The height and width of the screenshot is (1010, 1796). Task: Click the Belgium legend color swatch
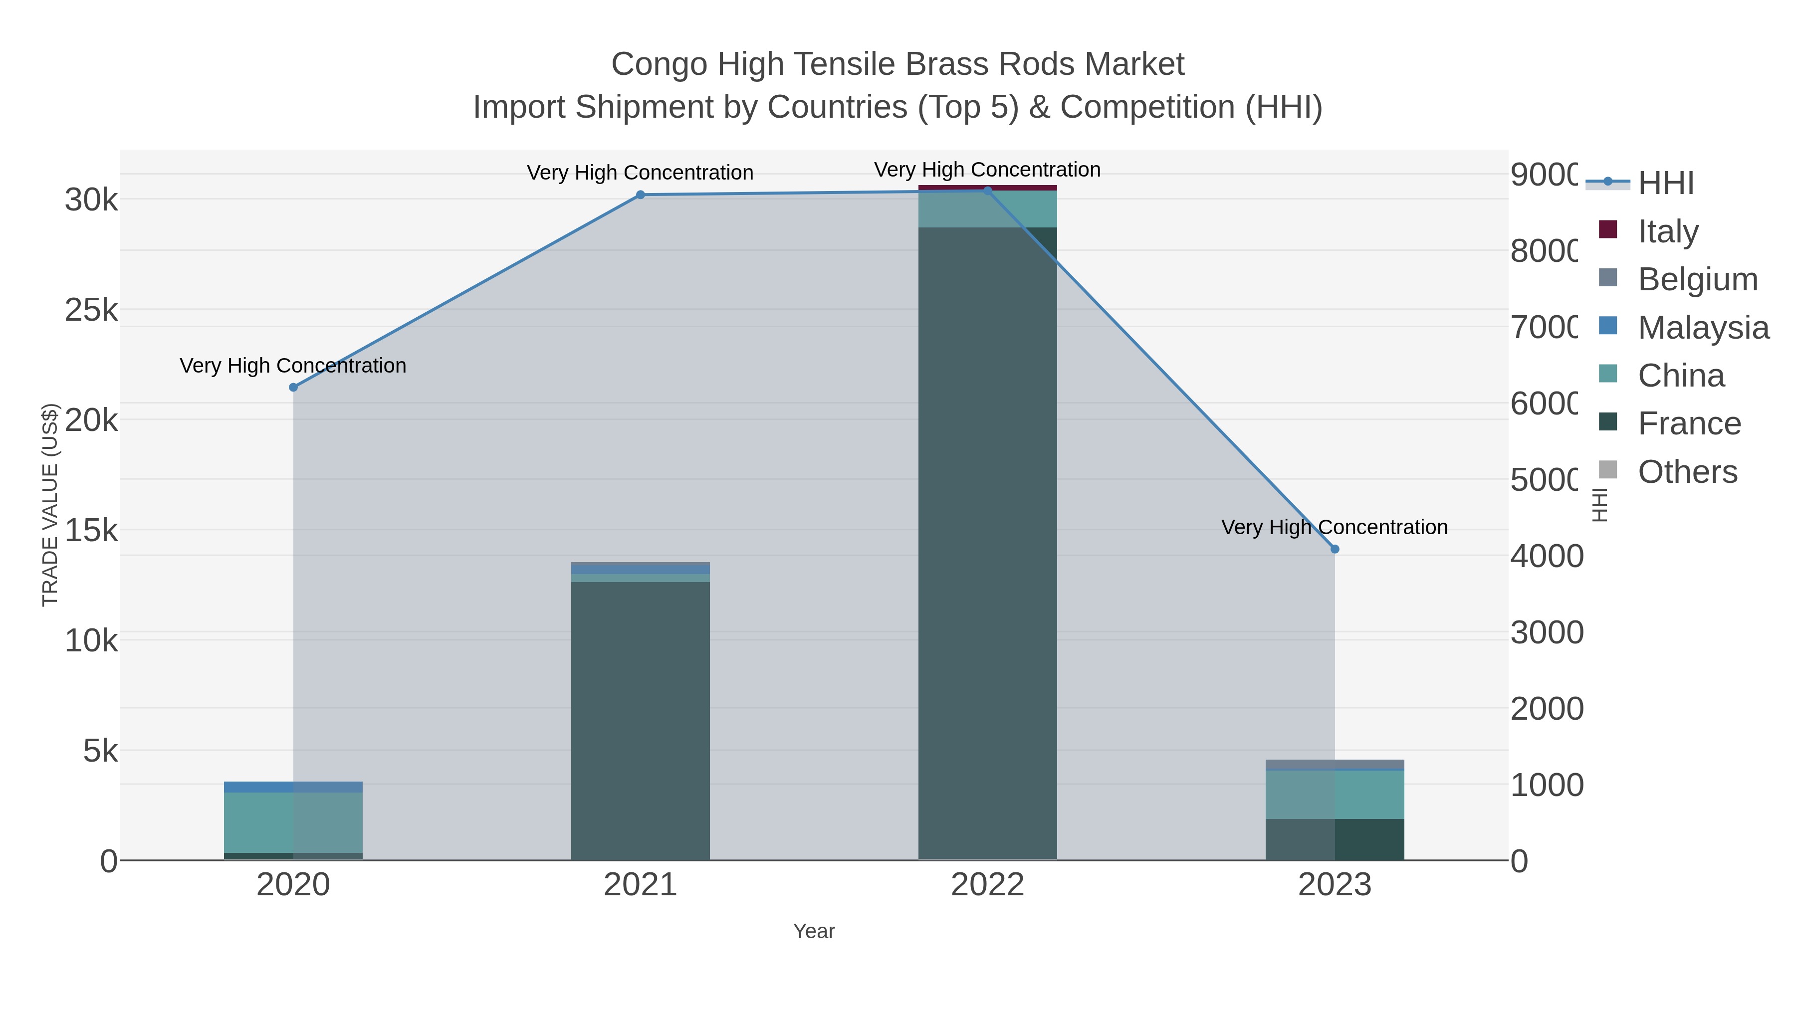[x=1608, y=277]
